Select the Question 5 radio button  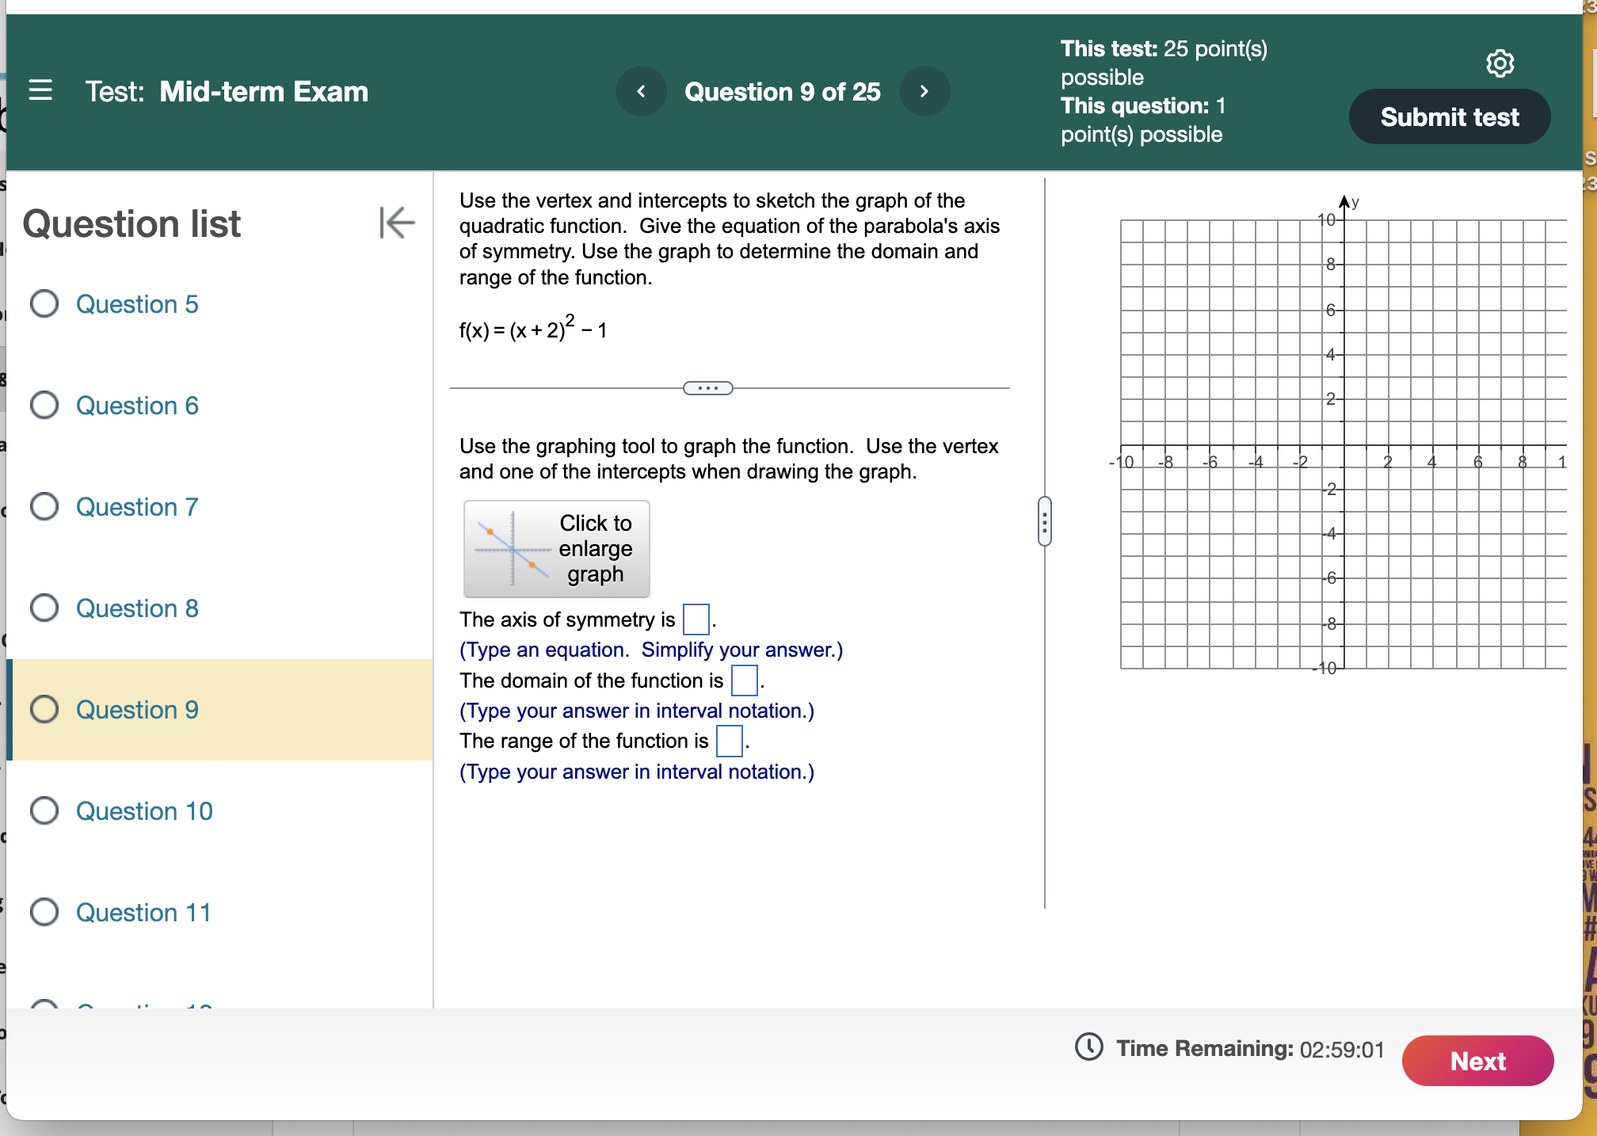click(x=44, y=303)
